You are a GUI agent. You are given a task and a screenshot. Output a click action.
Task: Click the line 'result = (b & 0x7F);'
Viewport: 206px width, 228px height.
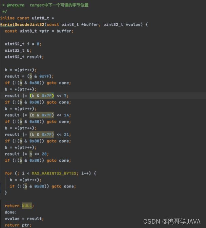pos(29,76)
